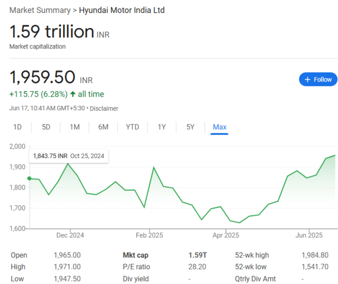
Task: Click the 1.59 trillion market cap value
Action: (x=52, y=31)
